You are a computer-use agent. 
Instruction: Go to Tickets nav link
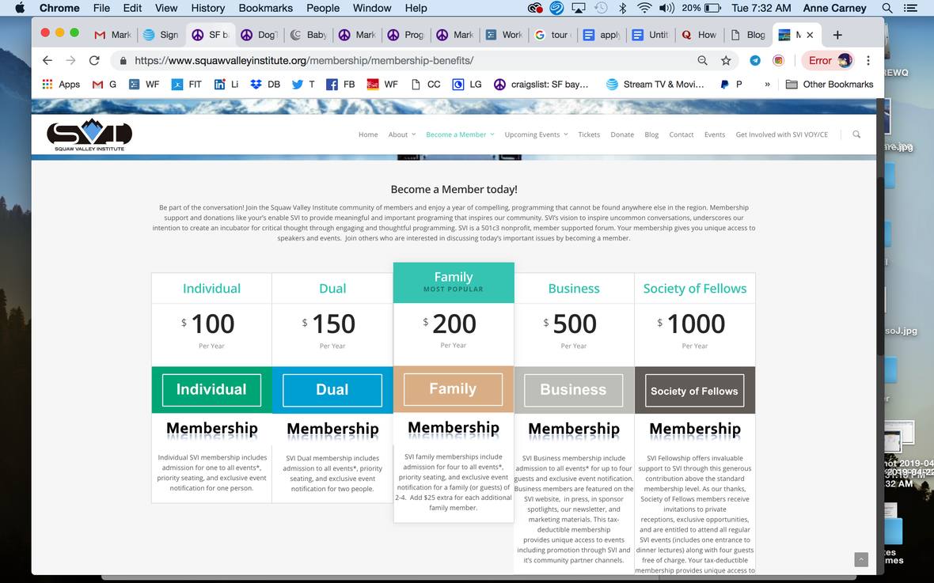[589, 134]
